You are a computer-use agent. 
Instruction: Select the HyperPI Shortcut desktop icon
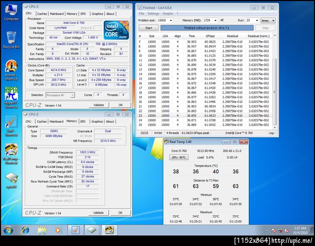click(x=11, y=98)
